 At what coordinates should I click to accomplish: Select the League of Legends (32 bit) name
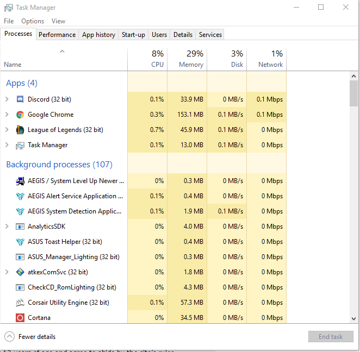[65, 130]
